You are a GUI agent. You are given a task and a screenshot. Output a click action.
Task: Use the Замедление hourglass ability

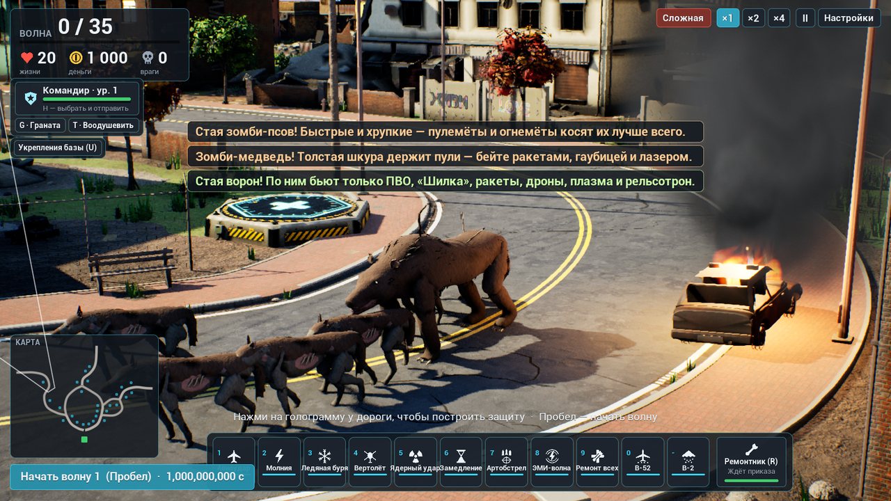click(461, 461)
